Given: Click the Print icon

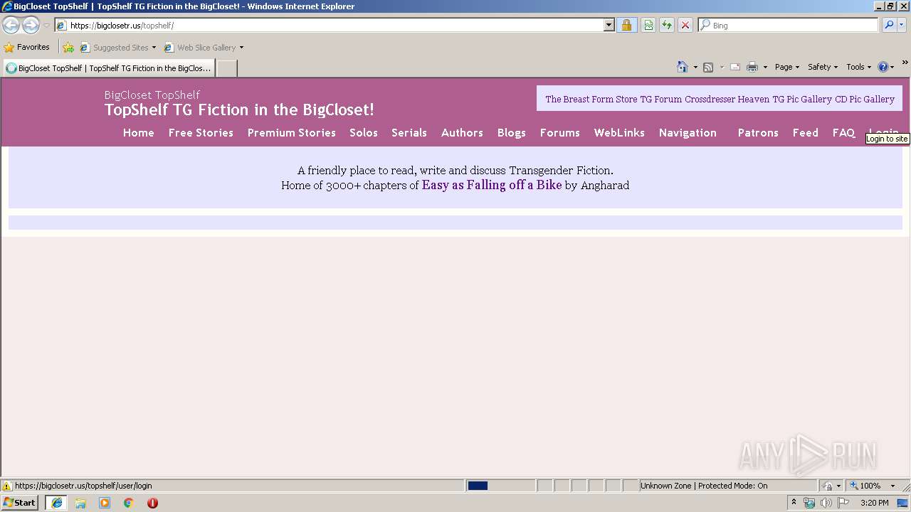Looking at the screenshot, I should [x=752, y=67].
